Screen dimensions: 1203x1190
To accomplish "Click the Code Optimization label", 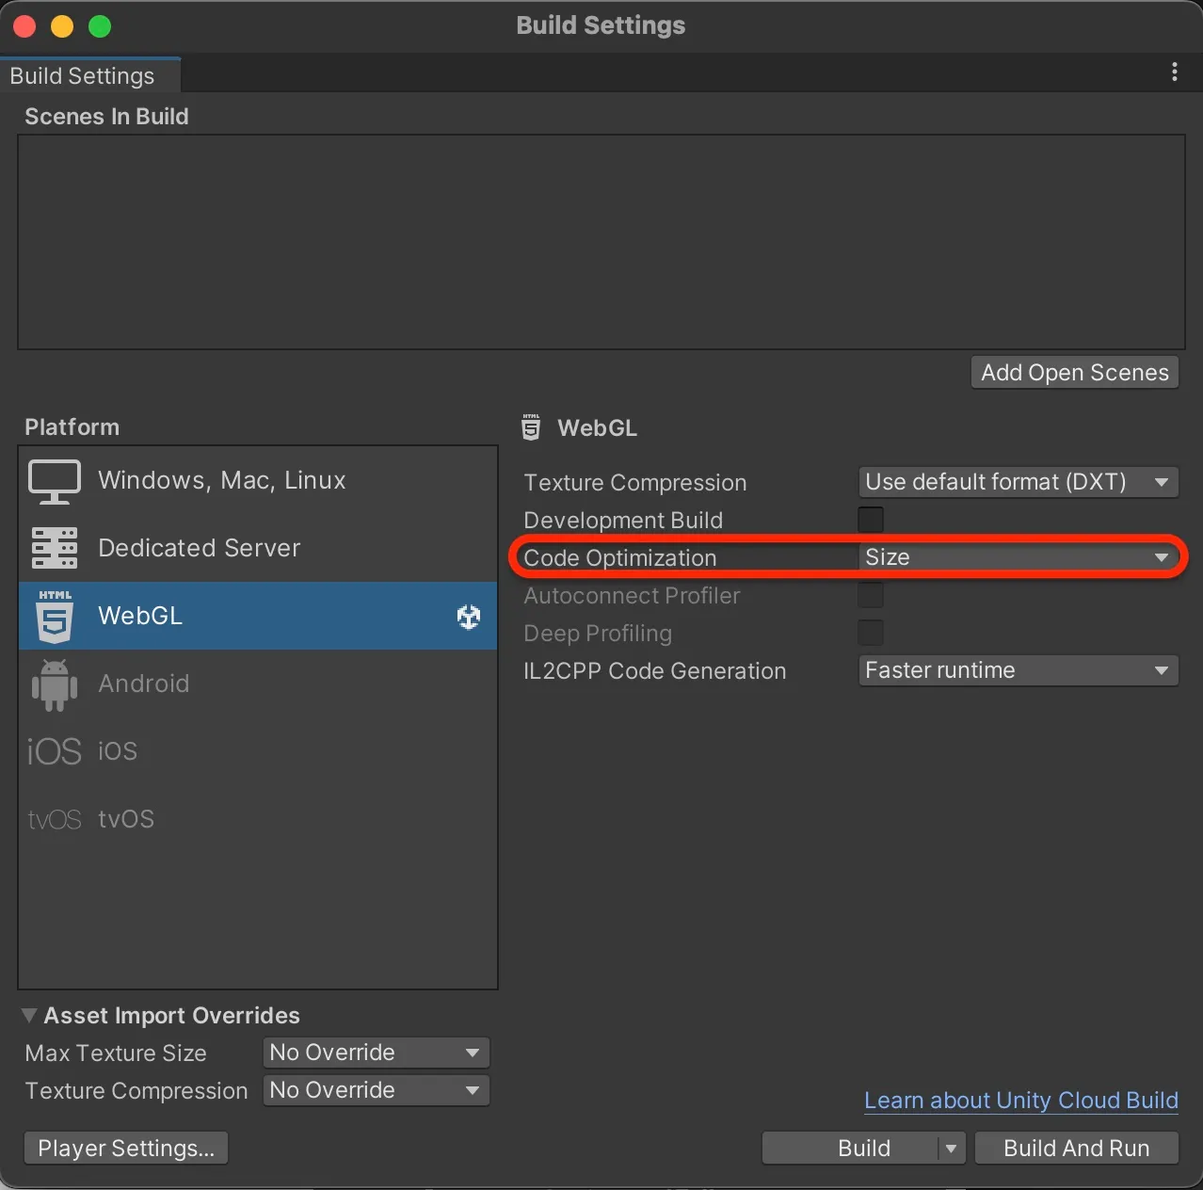I will coord(620,558).
